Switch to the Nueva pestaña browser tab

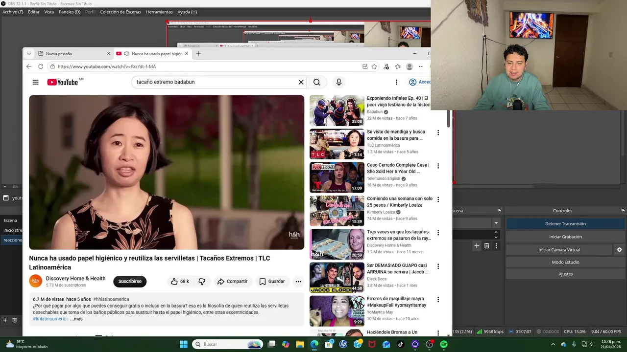73,53
